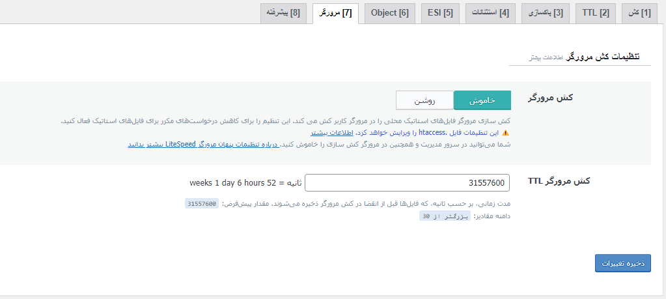This screenshot has width=666, height=299.
Task: Switch to the [6] Object tab
Action: pyautogui.click(x=389, y=13)
